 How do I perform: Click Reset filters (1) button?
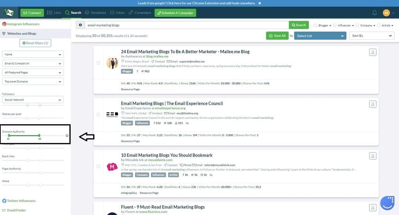coord(35,43)
